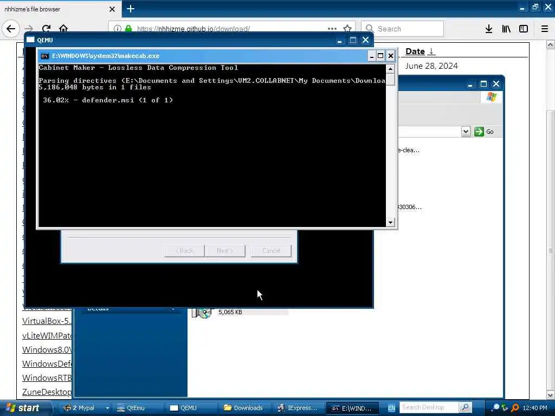This screenshot has width=555, height=416.
Task: Click the installer disc icon beside 5,065 KB
Action: (x=202, y=313)
